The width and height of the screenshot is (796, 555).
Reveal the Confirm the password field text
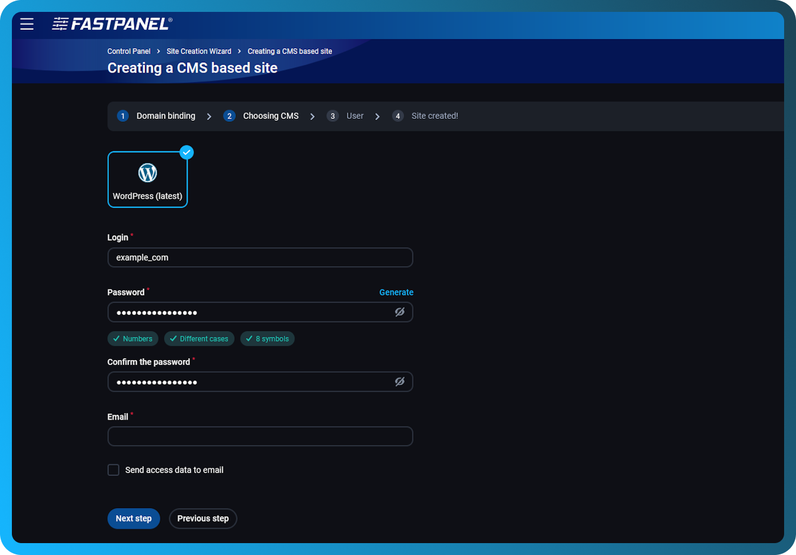(x=399, y=381)
